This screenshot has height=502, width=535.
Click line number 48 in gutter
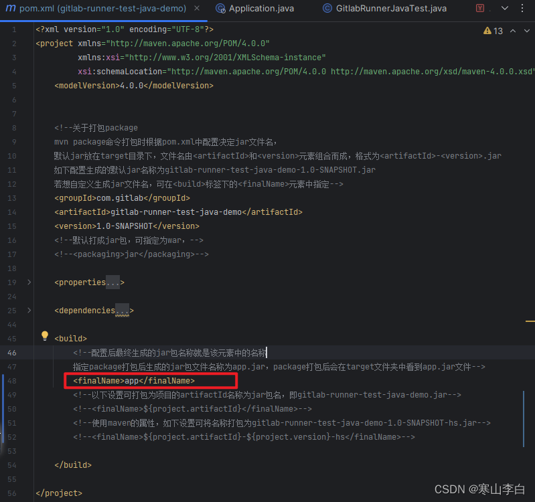(x=12, y=381)
